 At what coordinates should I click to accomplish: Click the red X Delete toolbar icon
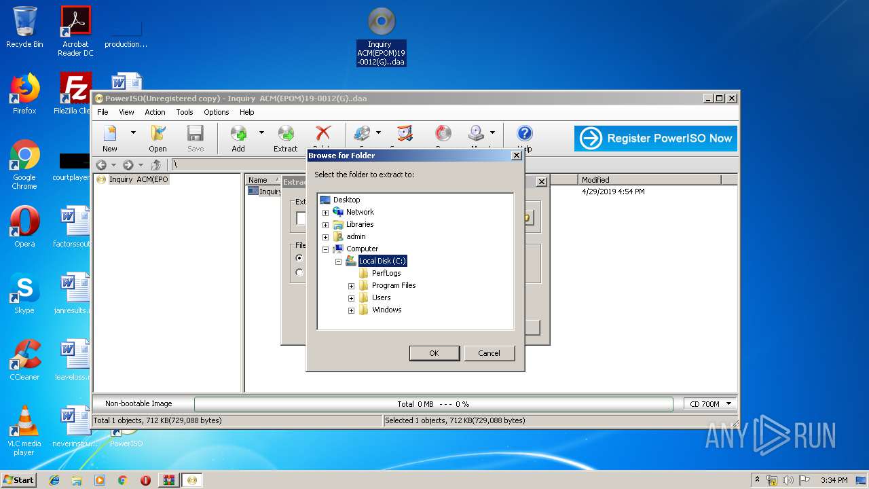[x=323, y=134]
